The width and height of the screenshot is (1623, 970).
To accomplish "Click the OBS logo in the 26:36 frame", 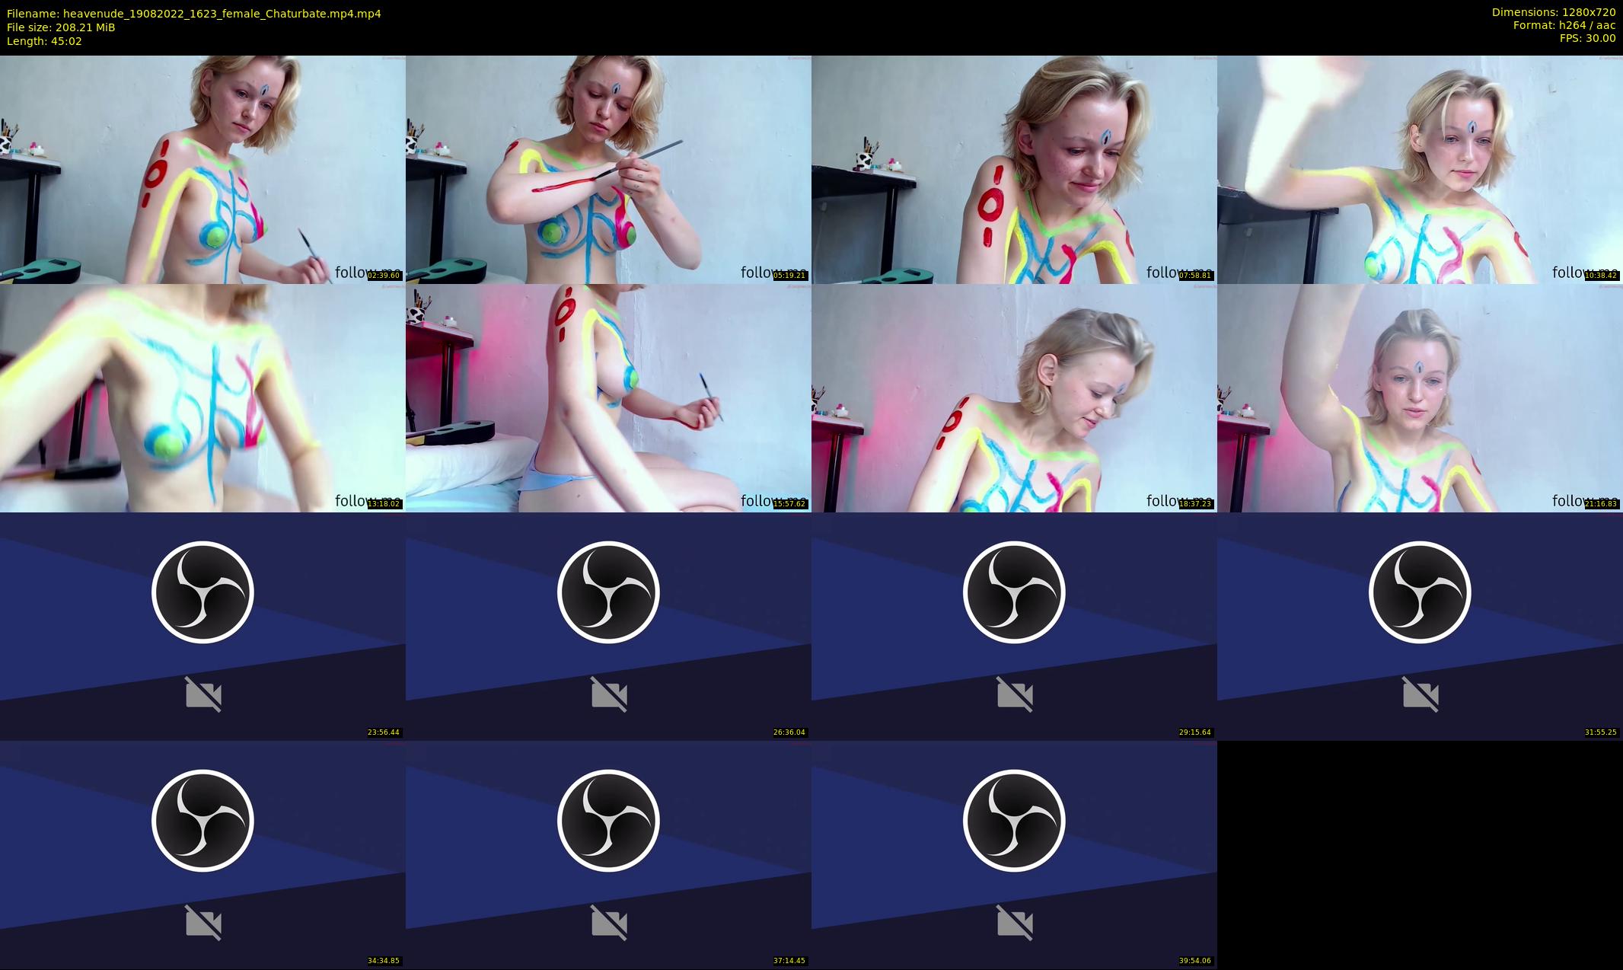I will click(x=608, y=592).
